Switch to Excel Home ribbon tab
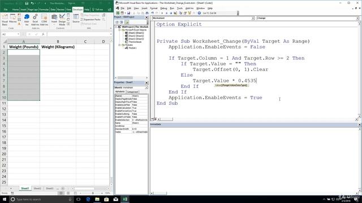Screen dimensions: 362x203 click(x=15, y=10)
